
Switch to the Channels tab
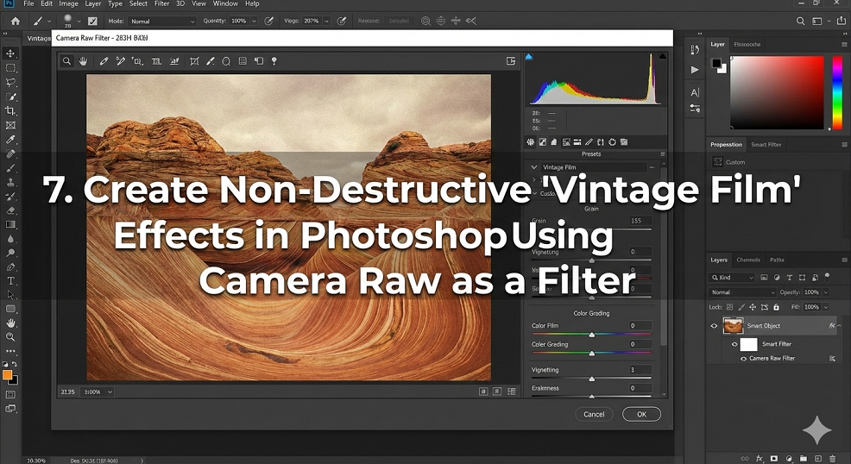click(748, 260)
